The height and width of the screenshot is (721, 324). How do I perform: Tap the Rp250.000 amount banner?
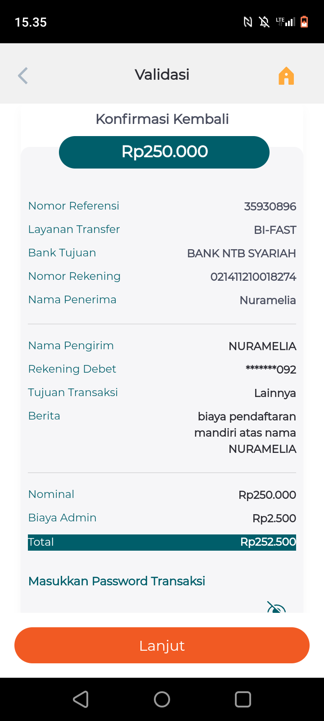(164, 152)
